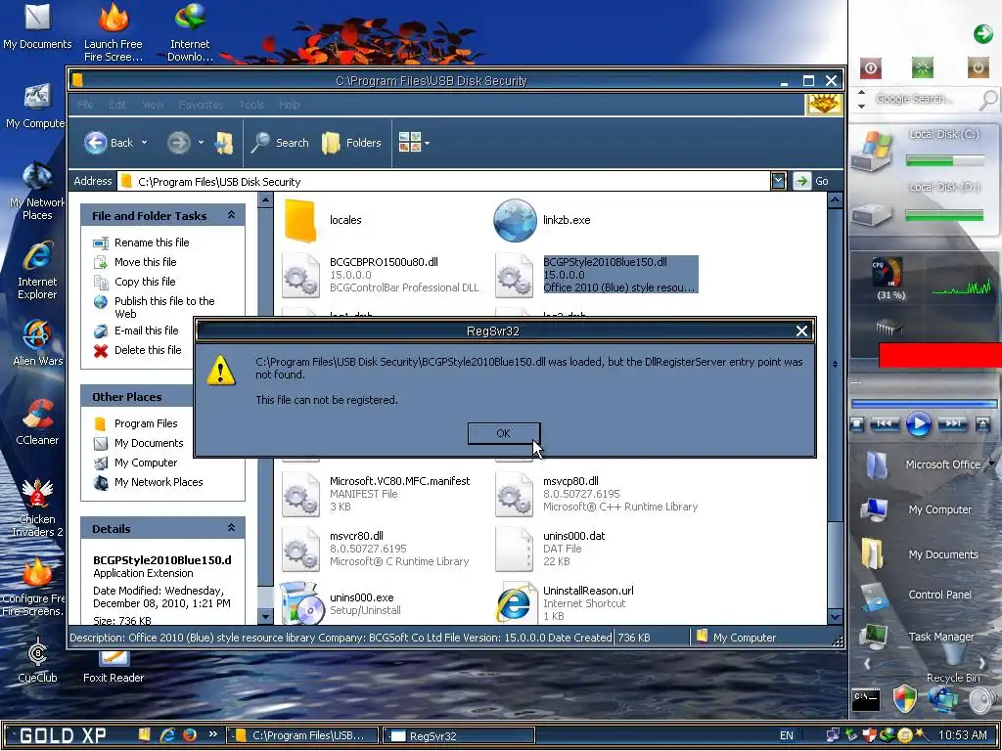Screen dimensions: 1002x751
Task: Open the Search toolbar button
Action: 280,143
